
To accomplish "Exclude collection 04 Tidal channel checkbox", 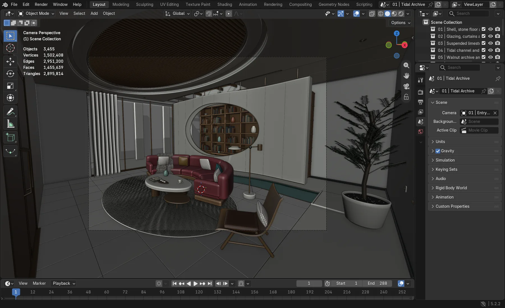I will click(x=483, y=50).
